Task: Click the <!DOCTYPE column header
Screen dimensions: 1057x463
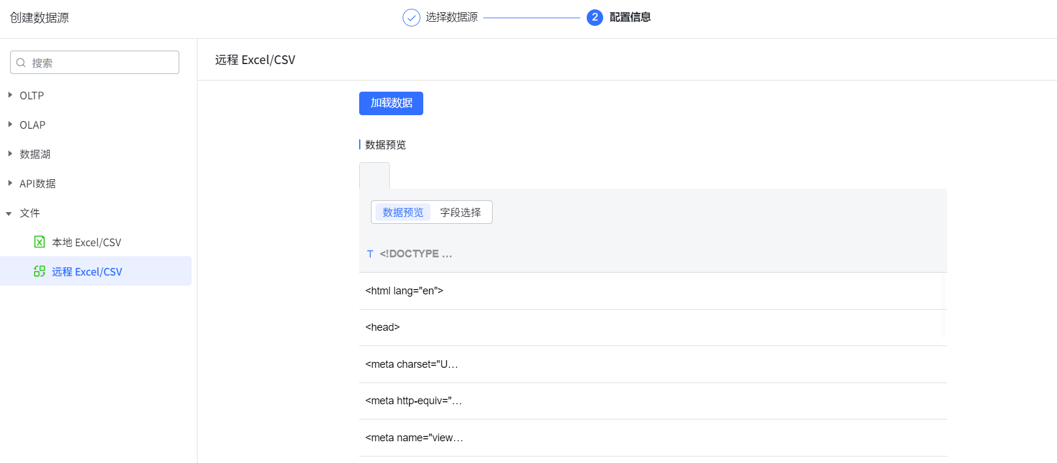Action: [416, 254]
